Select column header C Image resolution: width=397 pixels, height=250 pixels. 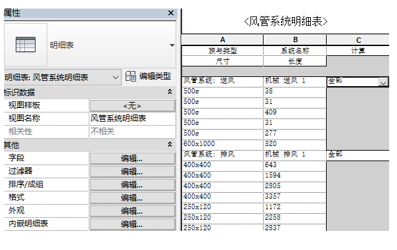tap(358, 40)
